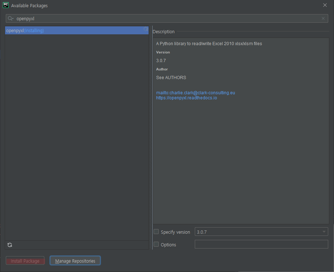Screen dimensions: 334x272
Task: Clear the search field with the X icon
Action: point(323,18)
